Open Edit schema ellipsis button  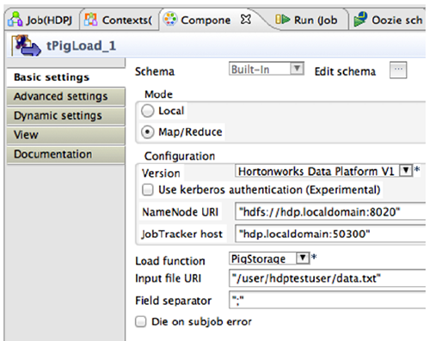coord(398,70)
